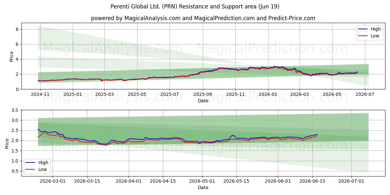Click the '2026-04-01' tick label on the bottom chart
This screenshot has width=390, height=195.
[x=129, y=181]
